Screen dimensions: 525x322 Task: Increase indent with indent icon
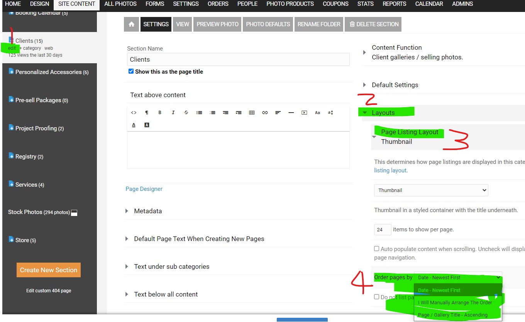point(239,113)
